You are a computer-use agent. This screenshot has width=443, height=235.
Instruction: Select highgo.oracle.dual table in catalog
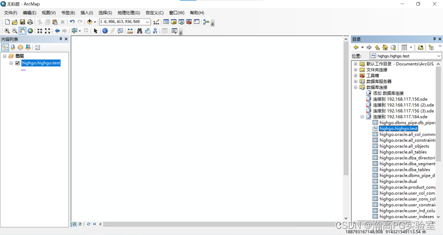(x=398, y=181)
